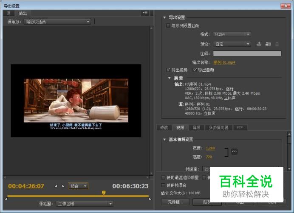Image resolution: width=294 pixels, height=213 pixels.
Task: Open the 源缩放 dropdown
Action: [57, 22]
